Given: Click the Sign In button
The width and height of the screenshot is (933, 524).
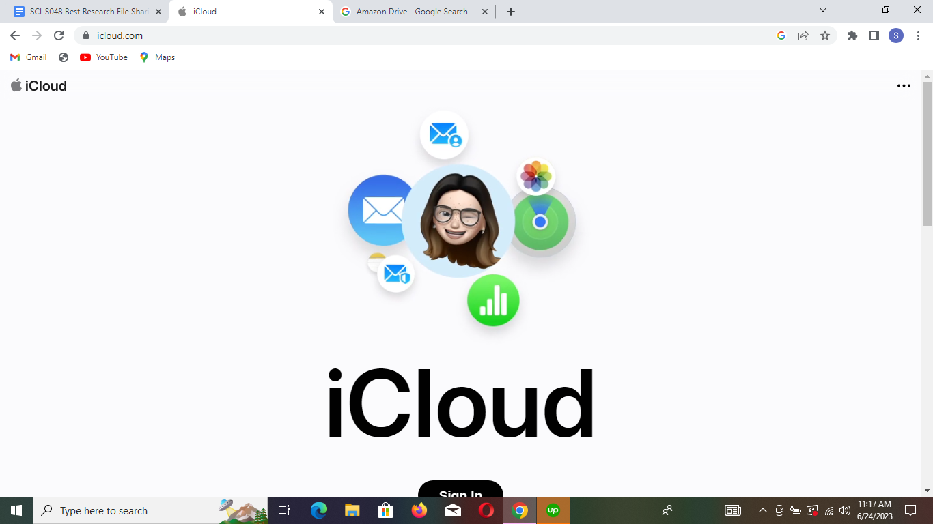Looking at the screenshot, I should click(460, 491).
